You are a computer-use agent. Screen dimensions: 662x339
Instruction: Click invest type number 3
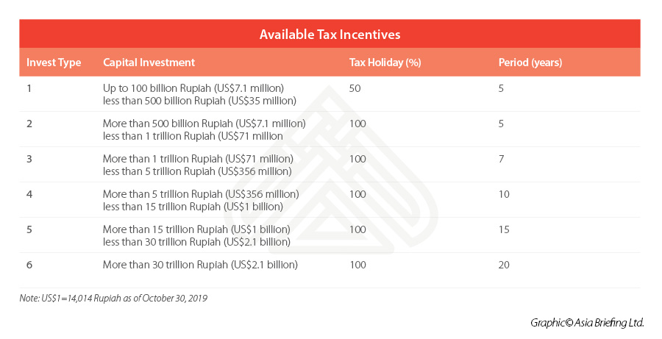click(x=29, y=159)
